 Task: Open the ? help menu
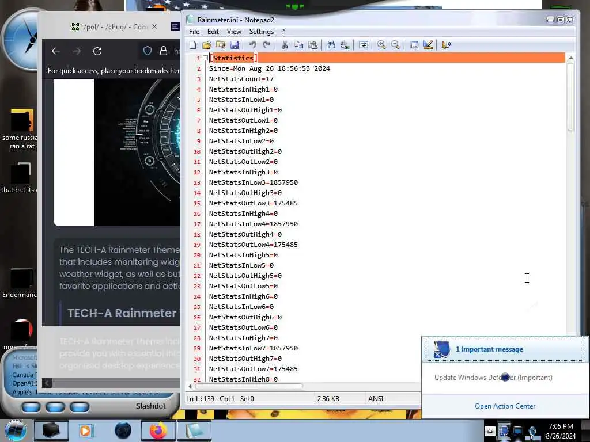coord(283,32)
